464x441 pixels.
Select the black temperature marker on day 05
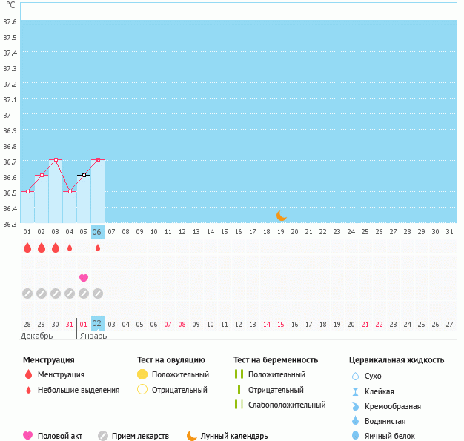tap(84, 175)
